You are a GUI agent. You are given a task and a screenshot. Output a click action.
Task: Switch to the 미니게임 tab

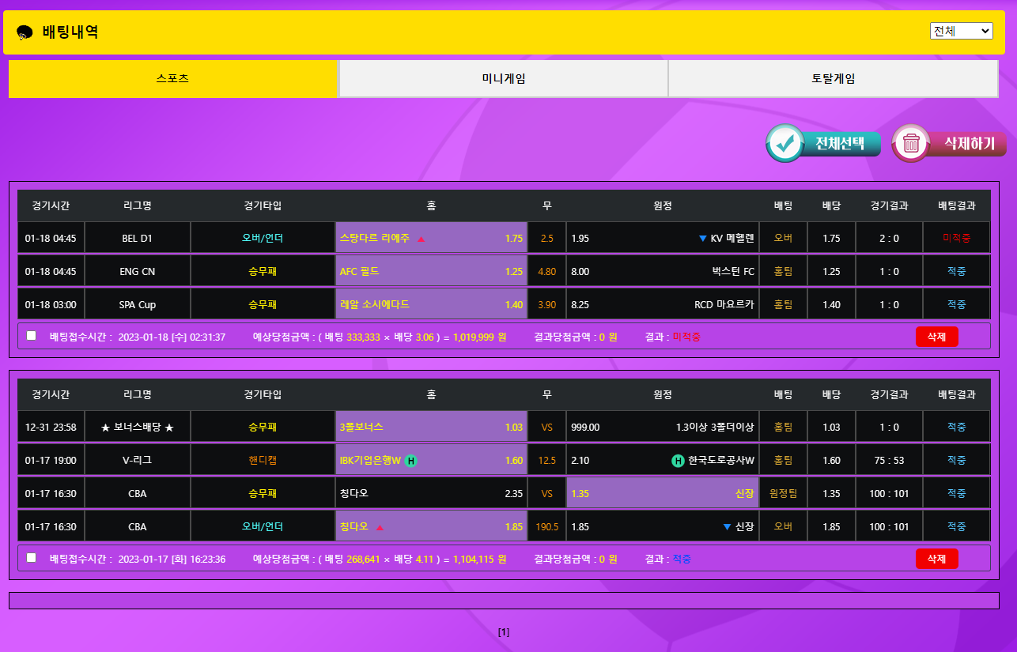pos(503,79)
